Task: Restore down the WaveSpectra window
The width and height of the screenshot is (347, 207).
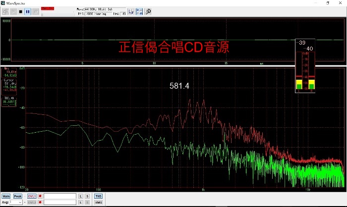Action: (x=328, y=3)
